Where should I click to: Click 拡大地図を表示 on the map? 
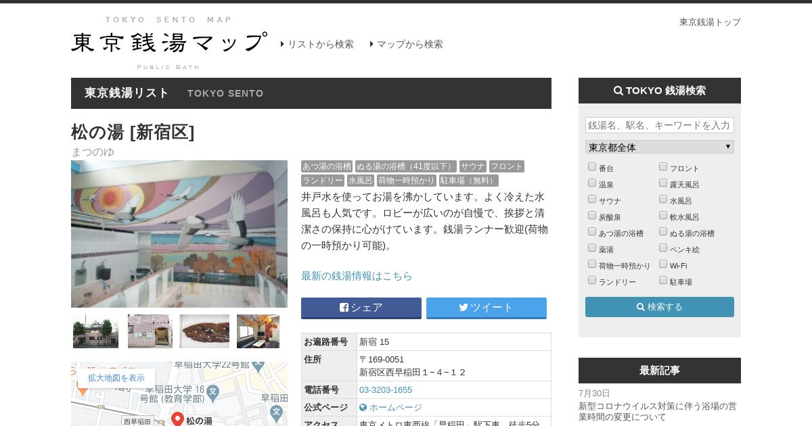(116, 378)
